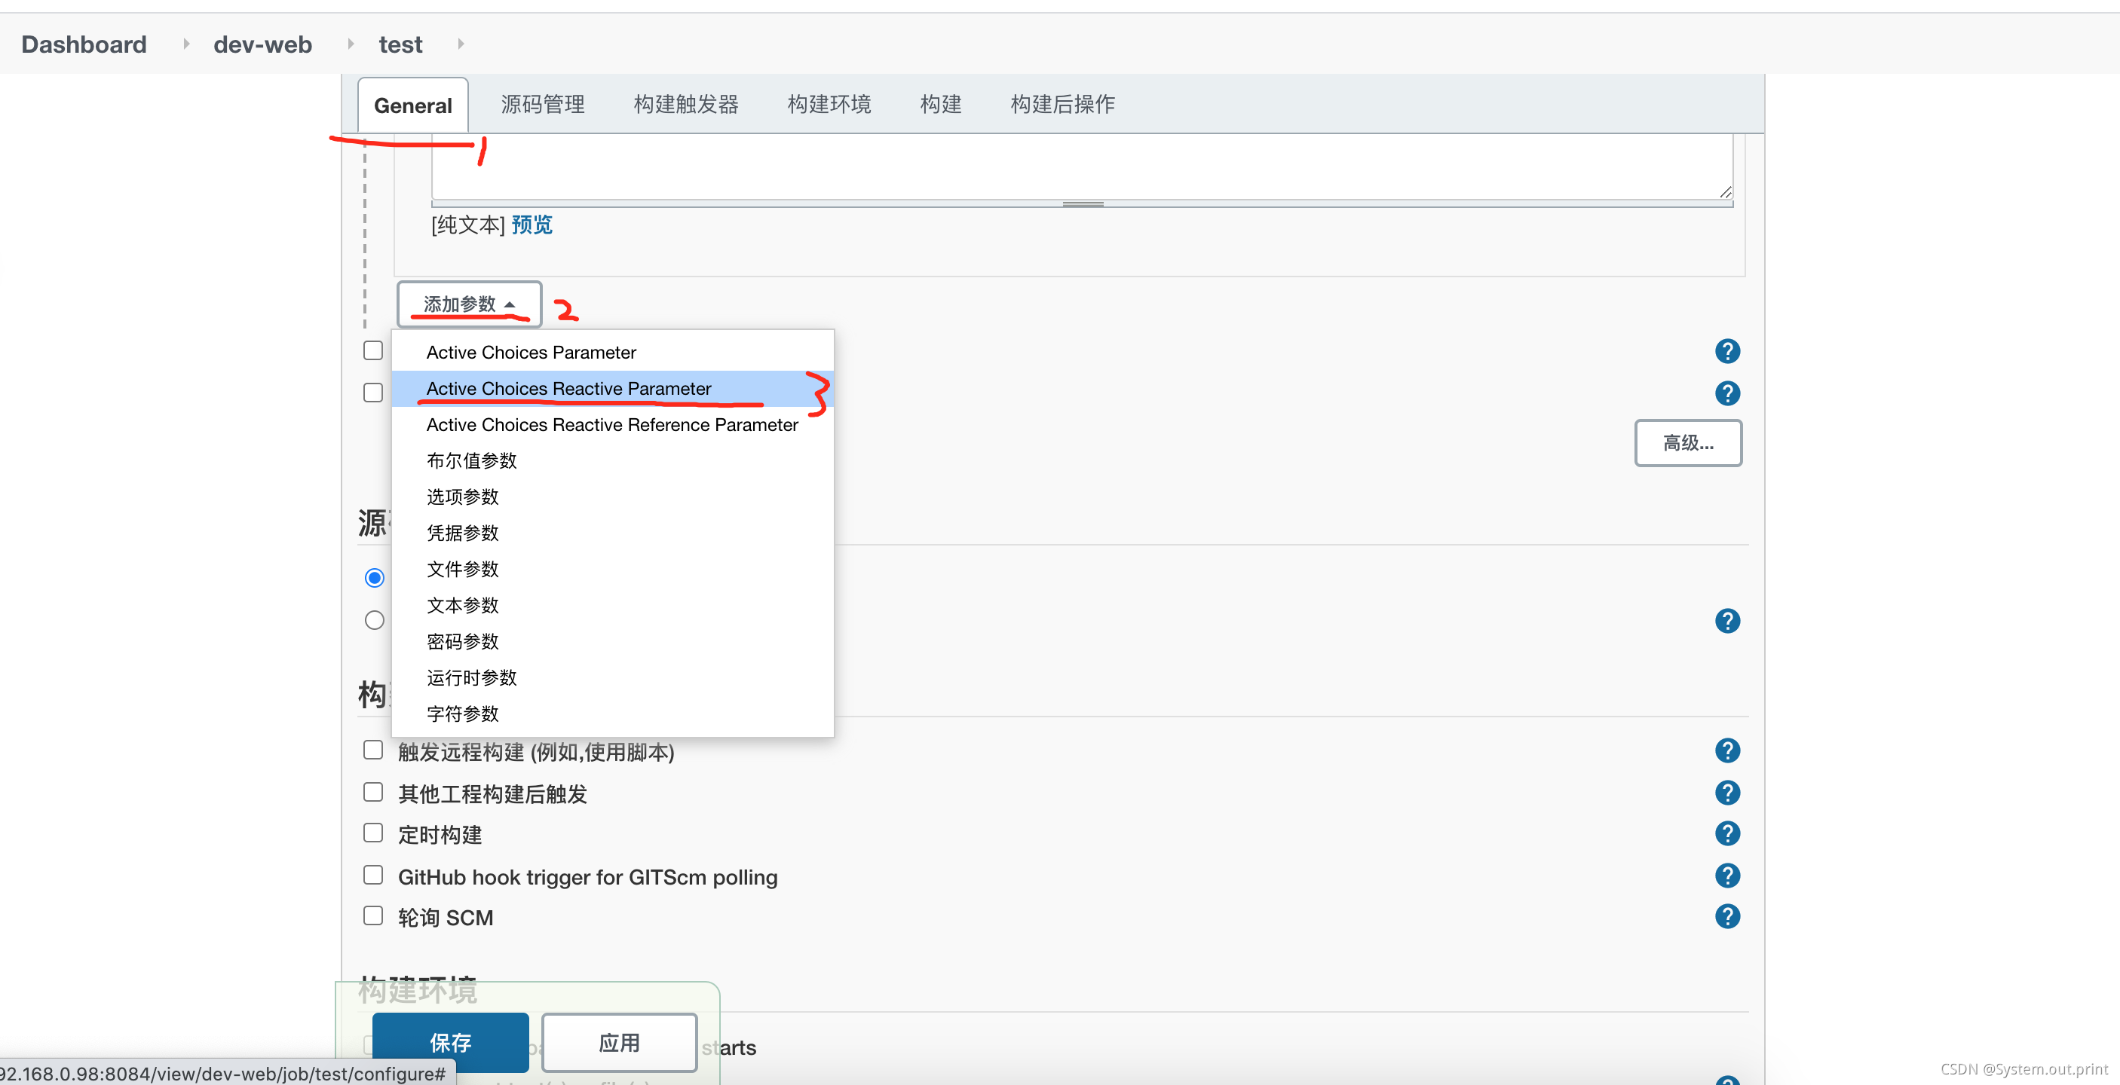Click help icon in source management section

[1726, 621]
